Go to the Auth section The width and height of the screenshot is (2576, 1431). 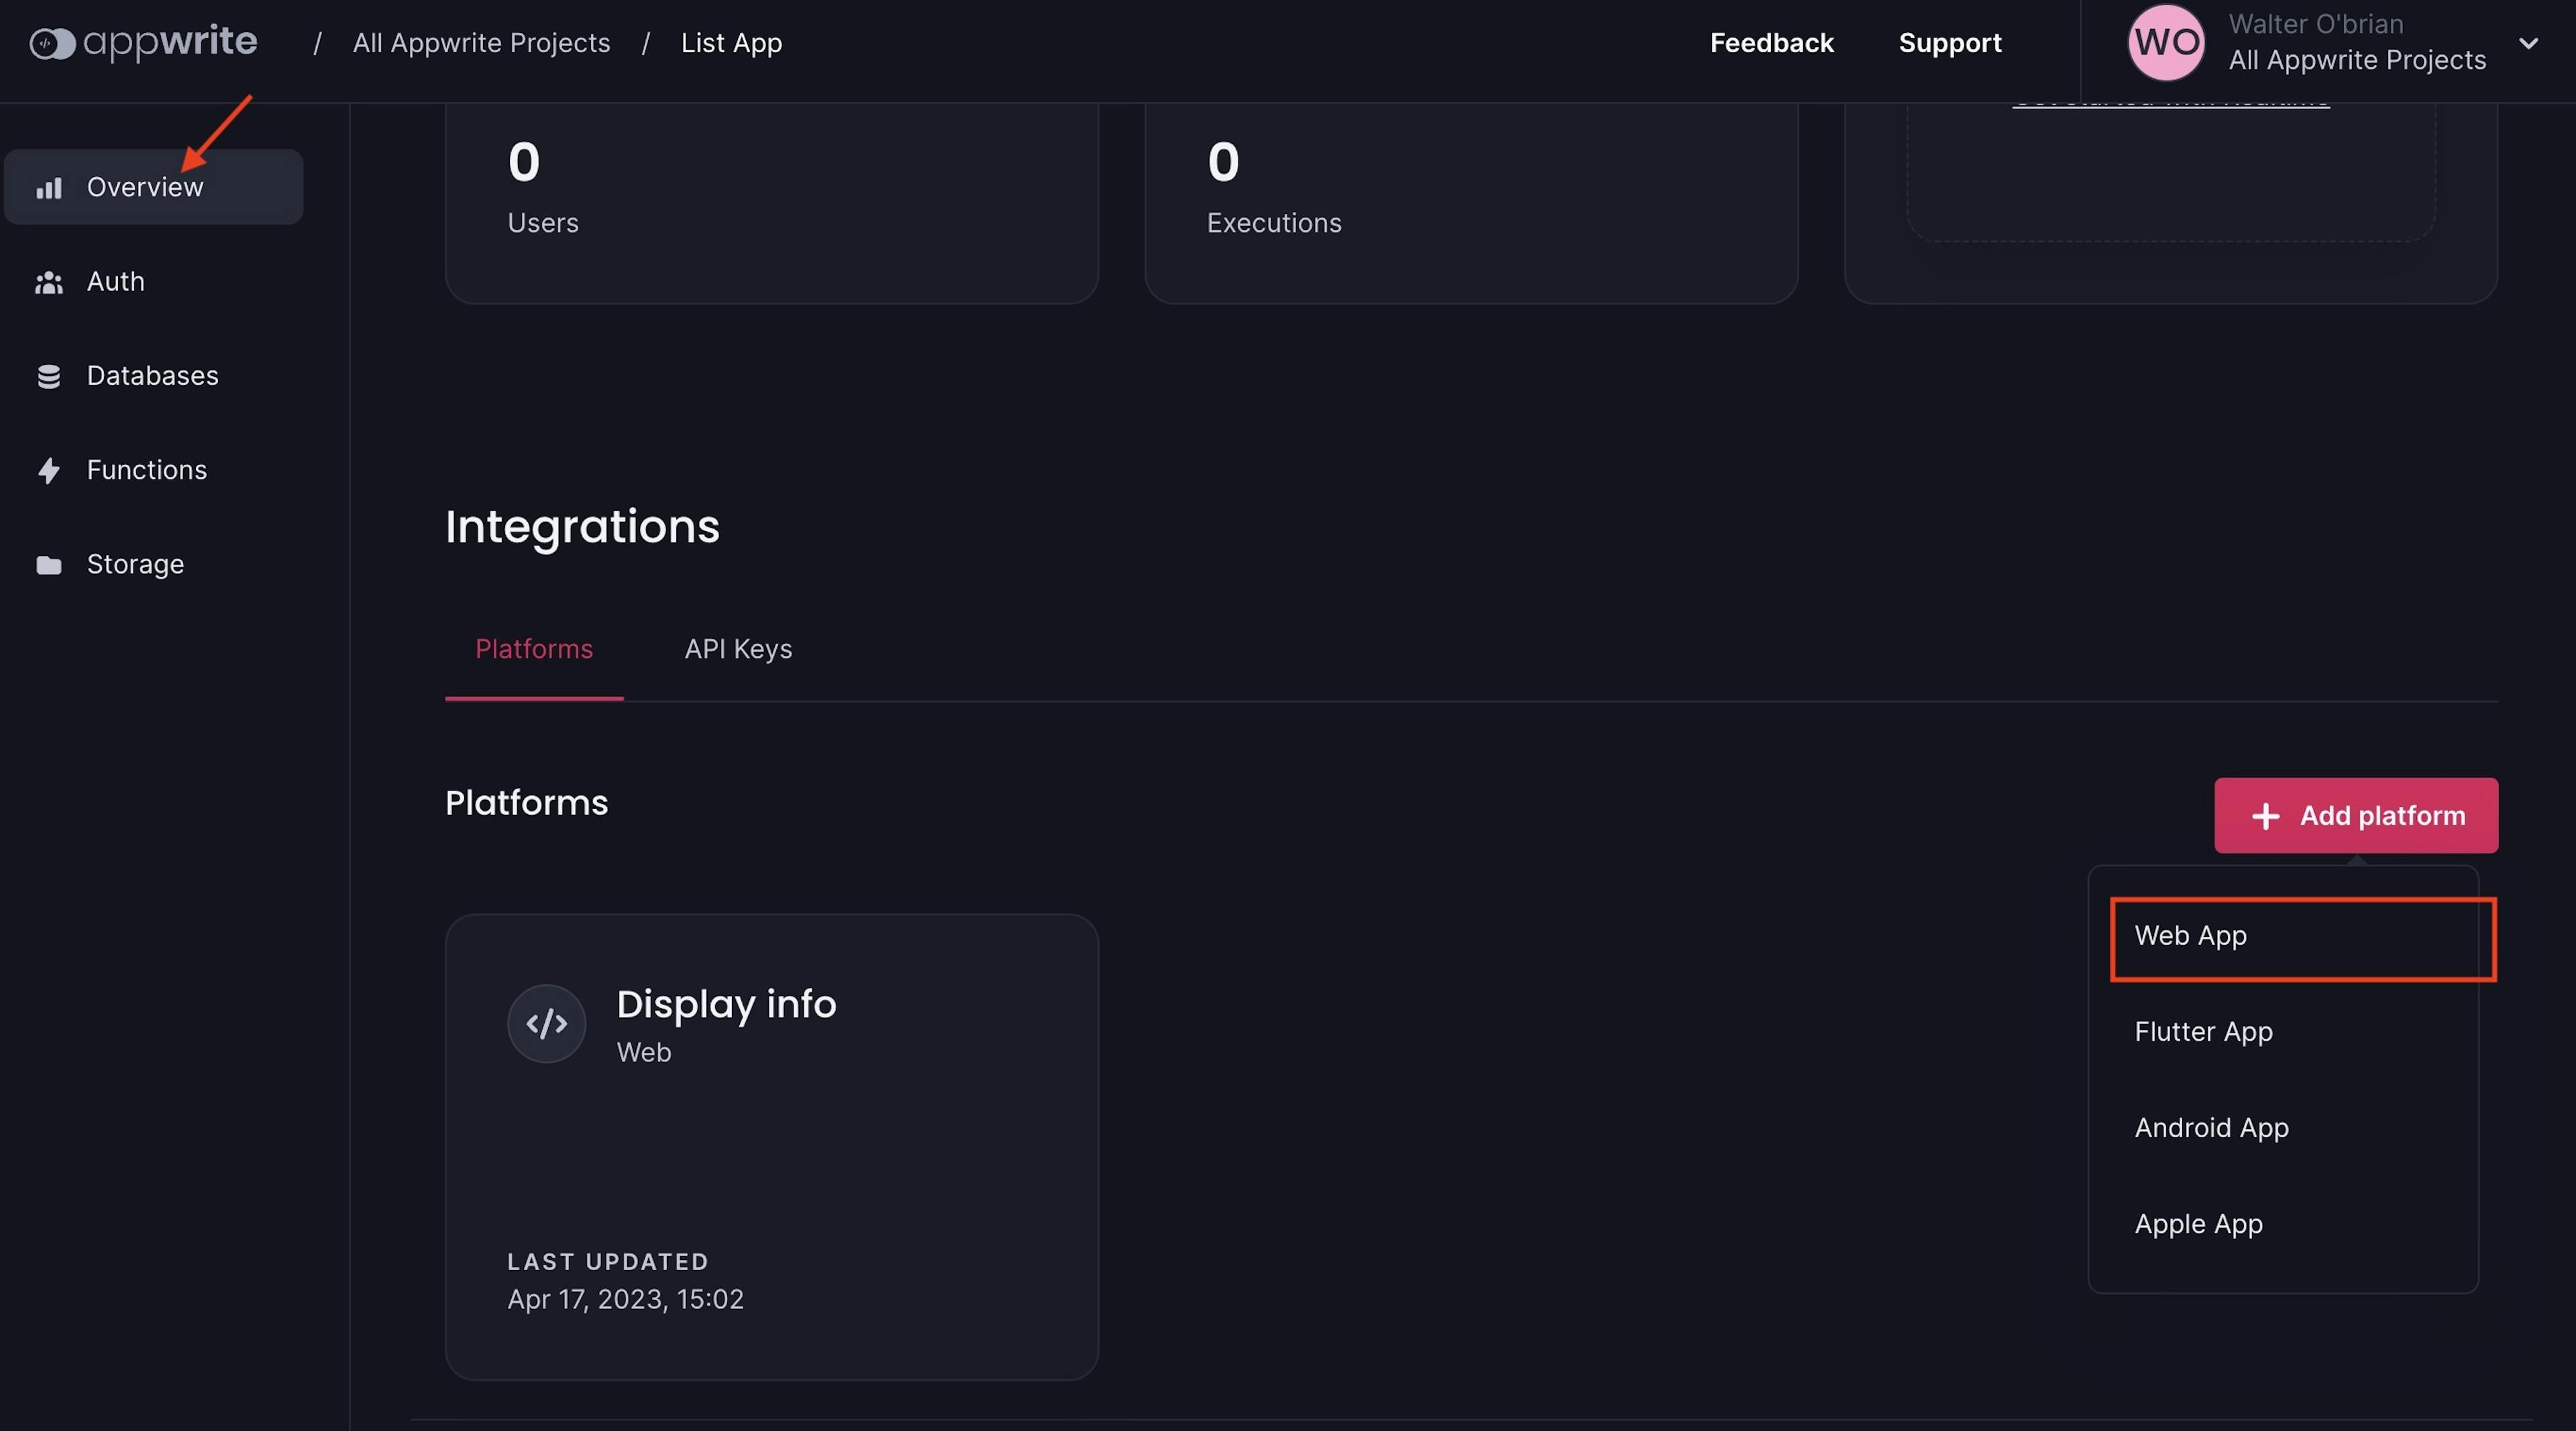click(x=154, y=282)
